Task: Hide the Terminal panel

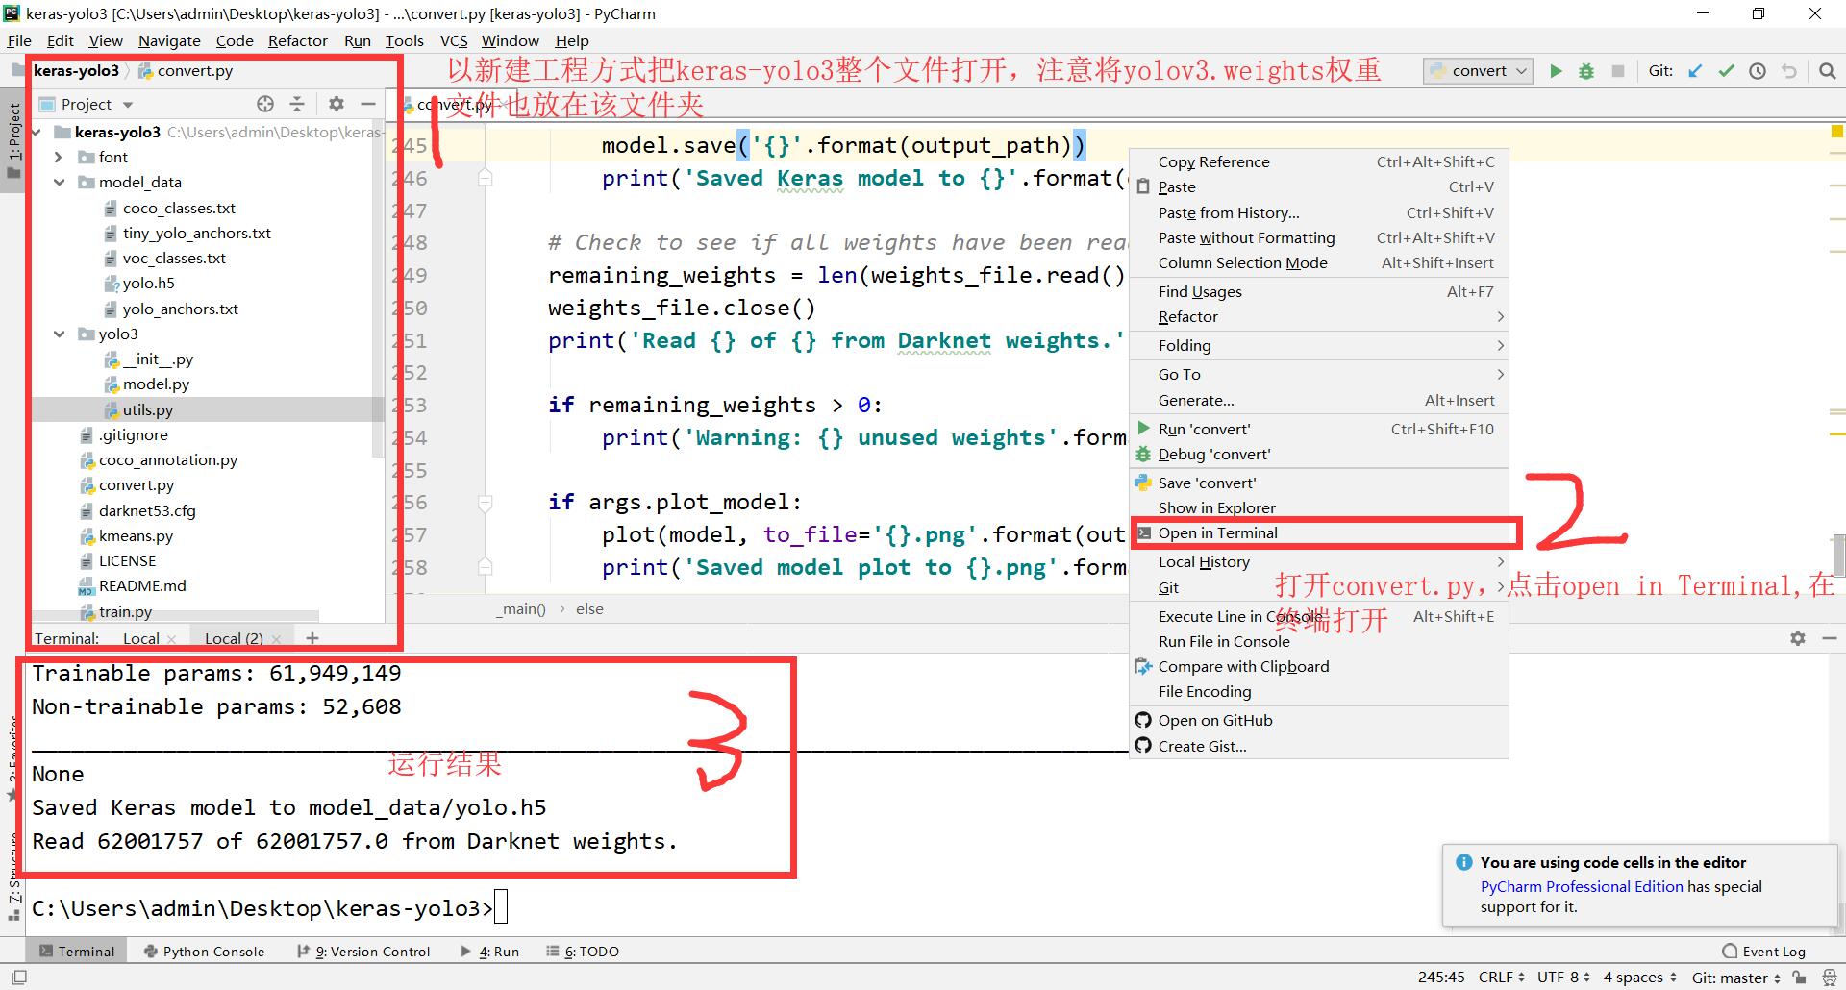Action: (1829, 638)
